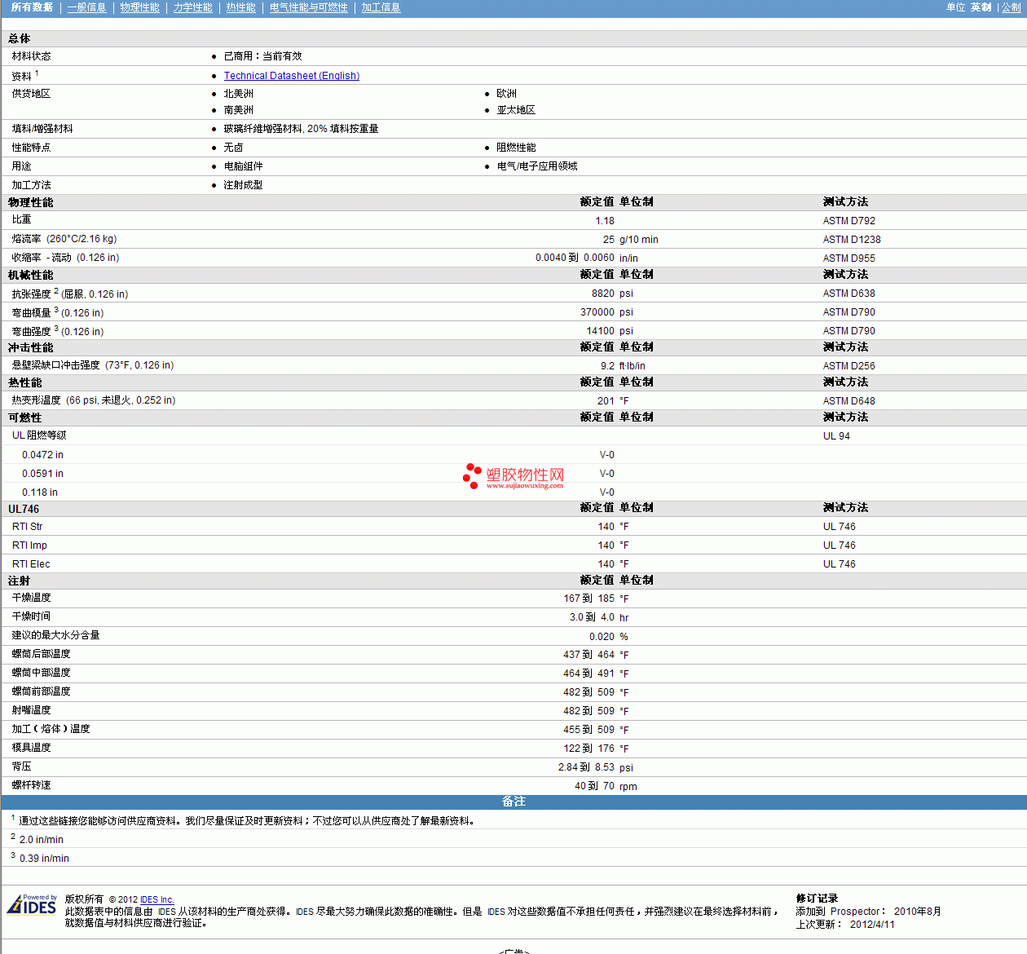
Task: Open Technical Datasheet (English) link
Action: click(x=292, y=76)
